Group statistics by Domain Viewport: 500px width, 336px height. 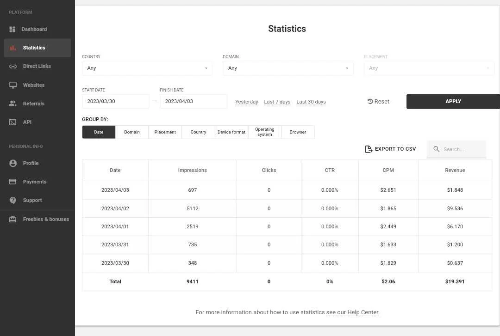click(131, 132)
